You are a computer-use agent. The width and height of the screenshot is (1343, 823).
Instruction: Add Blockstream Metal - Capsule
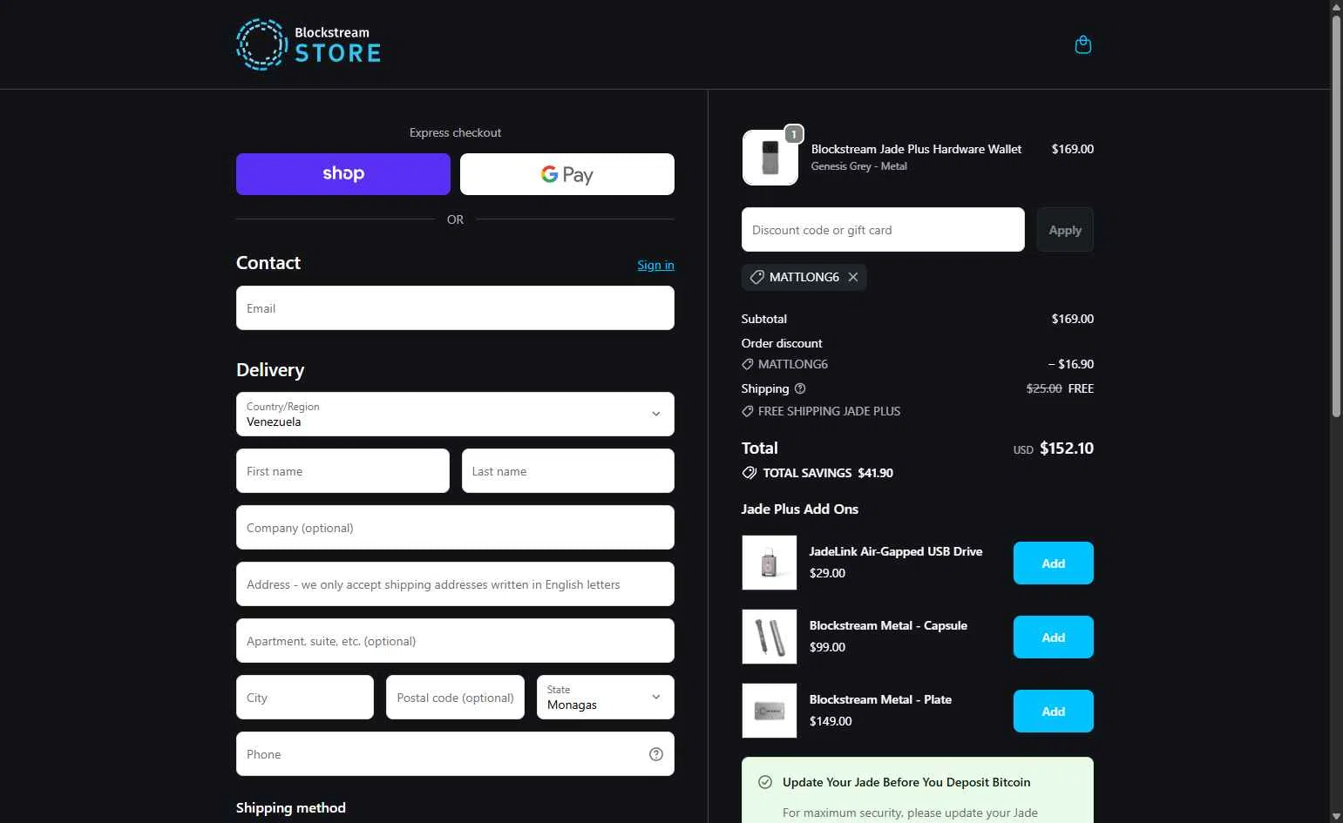pyautogui.click(x=1054, y=637)
